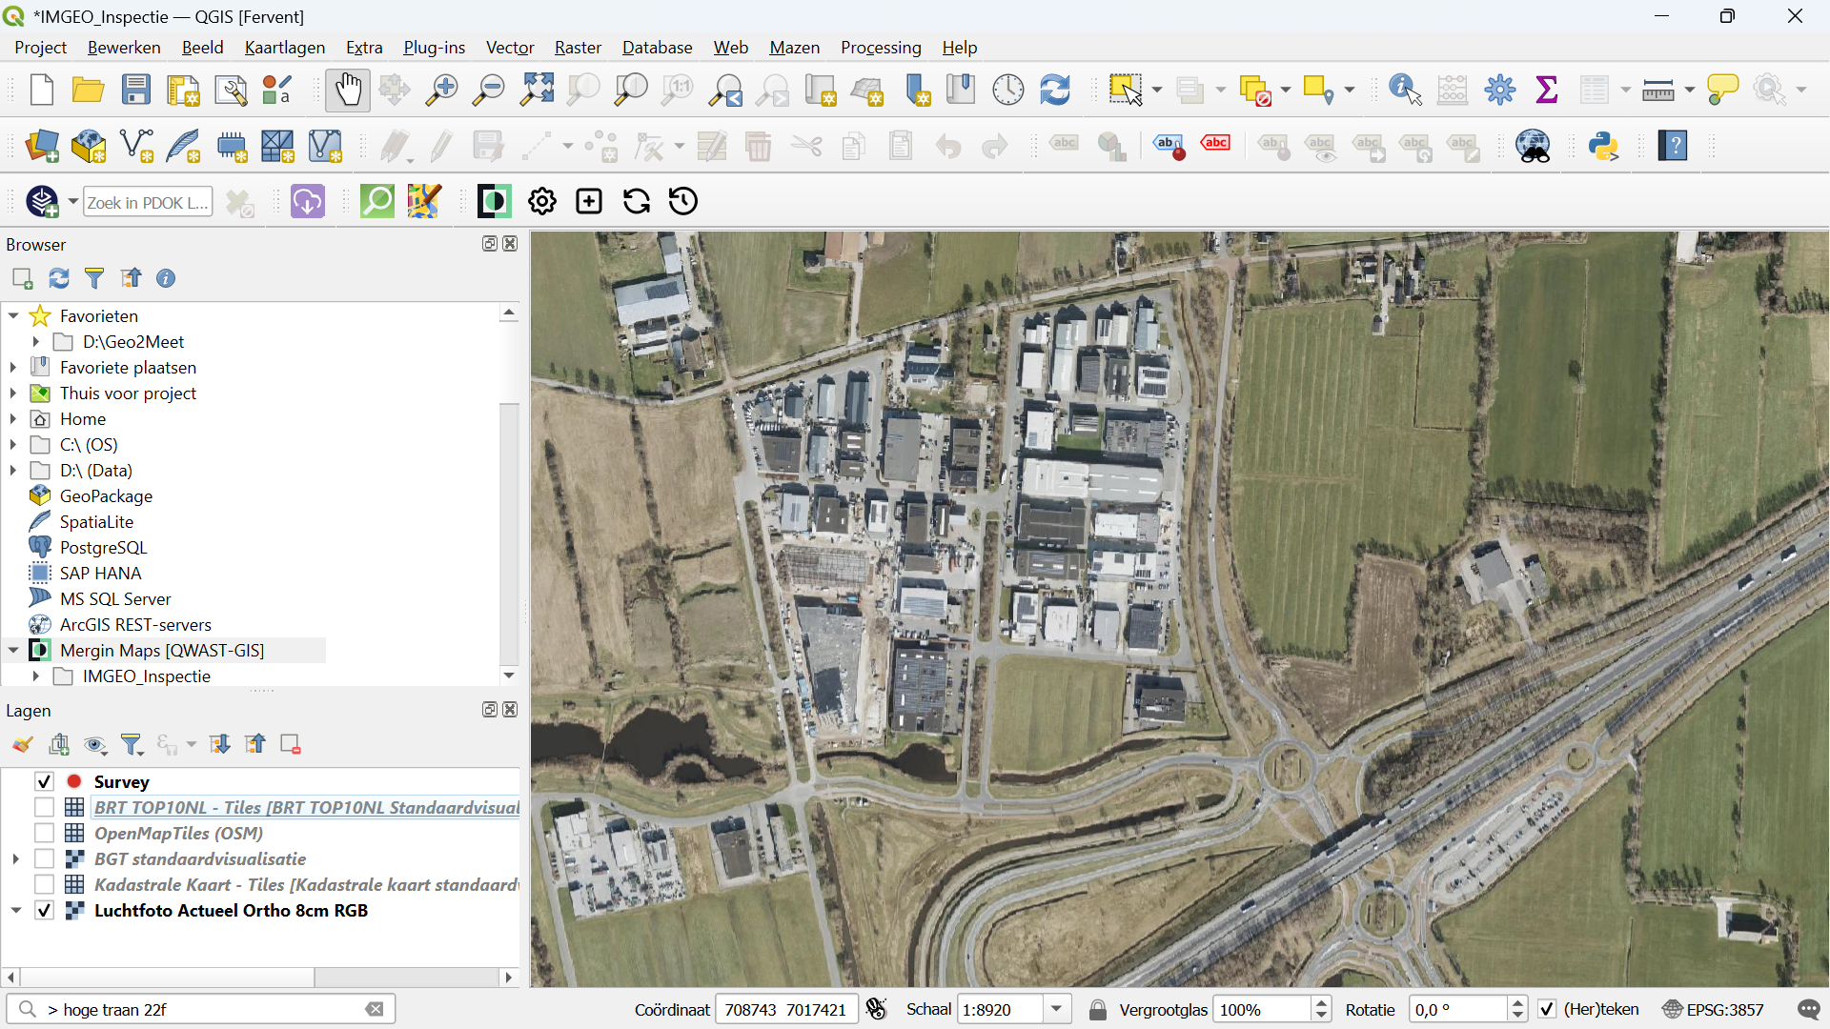Click Browser panel filter icon

click(x=94, y=278)
